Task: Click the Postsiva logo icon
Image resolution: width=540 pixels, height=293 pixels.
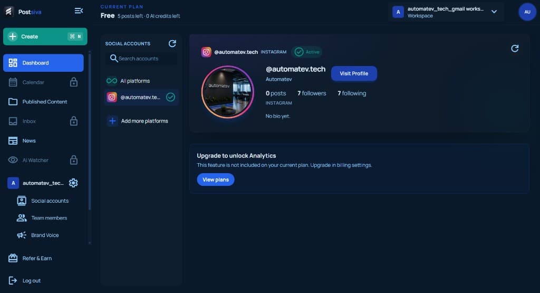Action: pyautogui.click(x=9, y=12)
